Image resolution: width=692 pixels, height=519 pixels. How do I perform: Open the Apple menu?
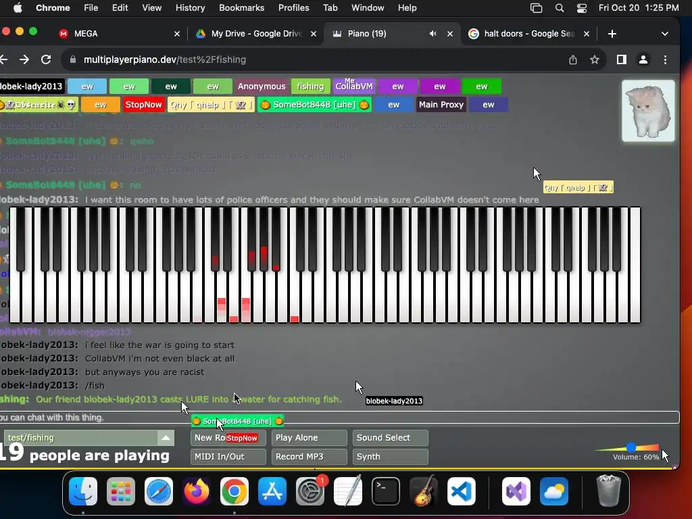[18, 8]
